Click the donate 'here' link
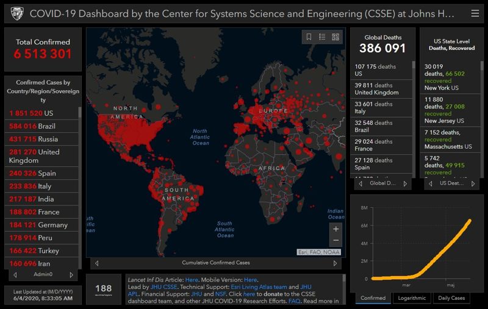Image resolution: width=488 pixels, height=309 pixels. pos(249,294)
